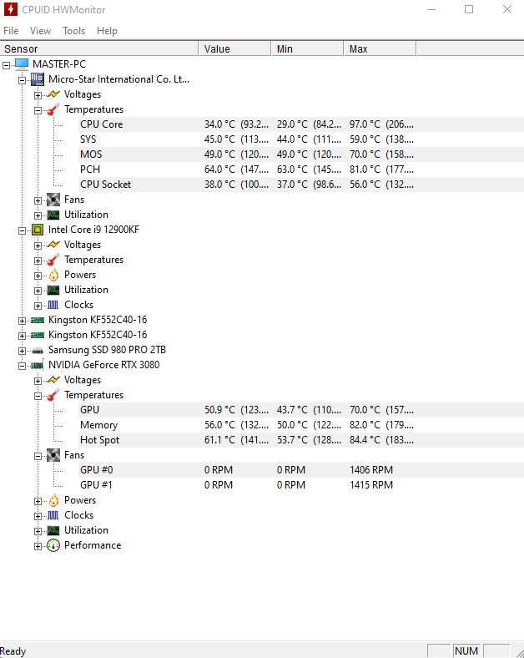Open the View menu

coord(40,31)
